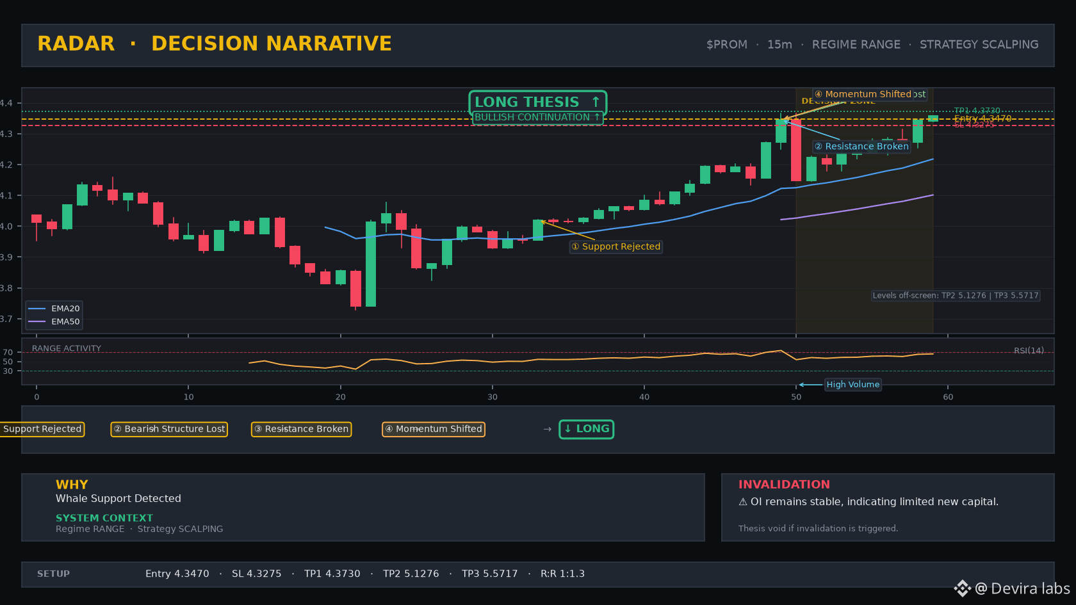Click TP3 5.5717 in the setup bar
This screenshot has height=605, width=1076.
(490, 574)
